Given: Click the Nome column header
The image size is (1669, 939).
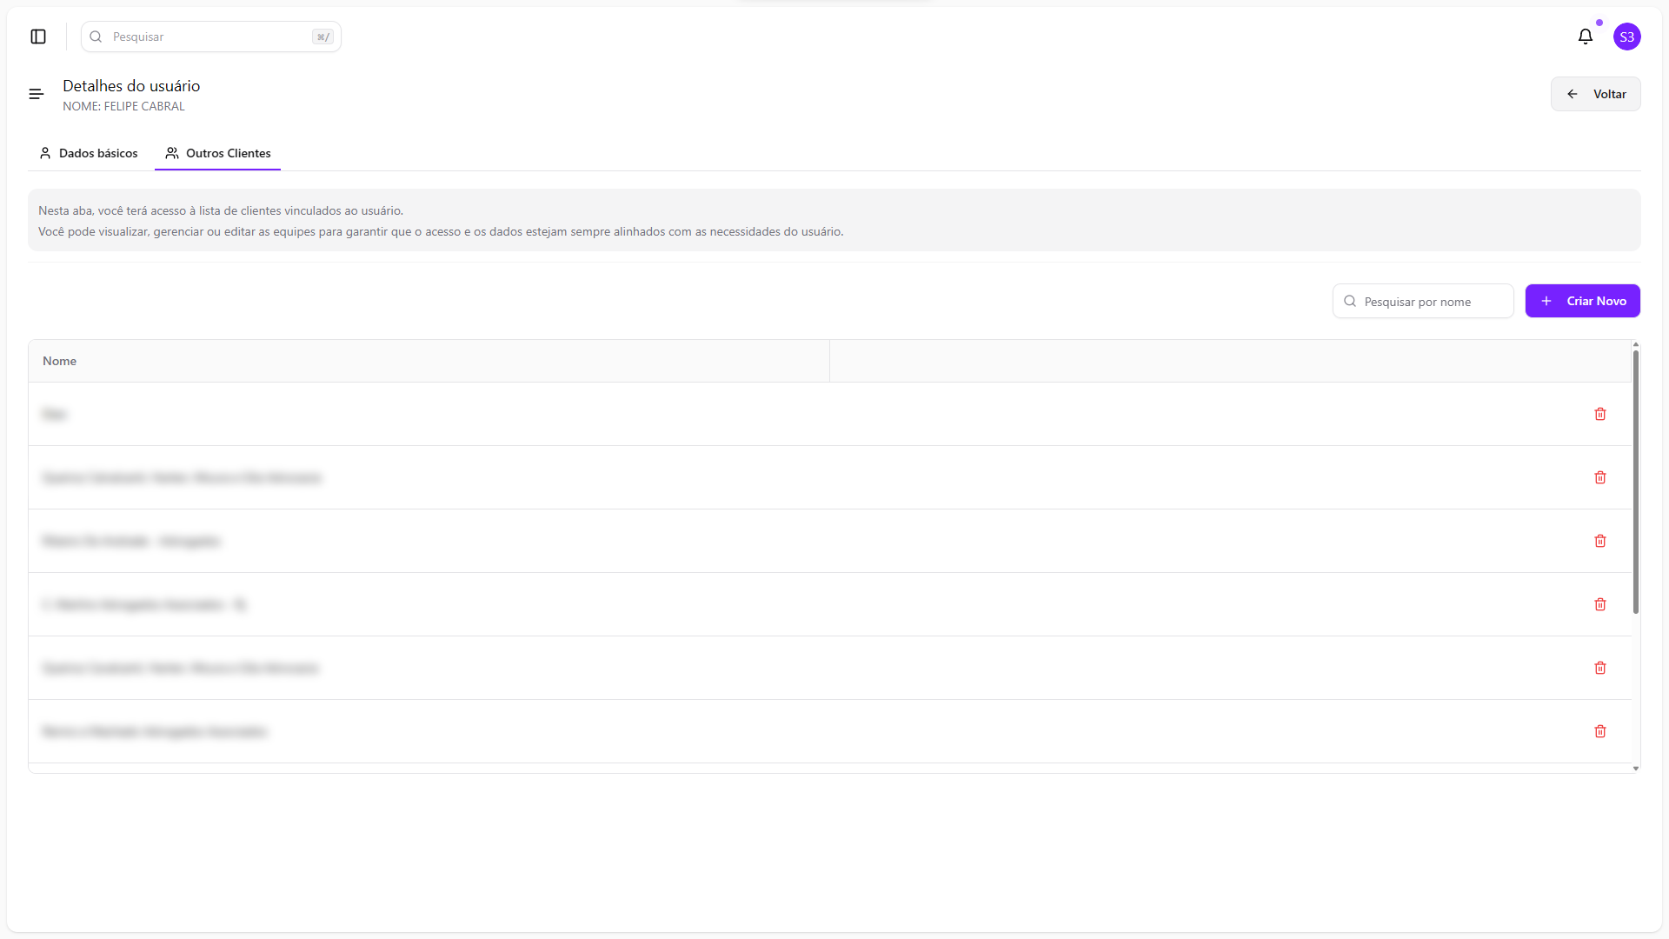Looking at the screenshot, I should (x=60, y=361).
